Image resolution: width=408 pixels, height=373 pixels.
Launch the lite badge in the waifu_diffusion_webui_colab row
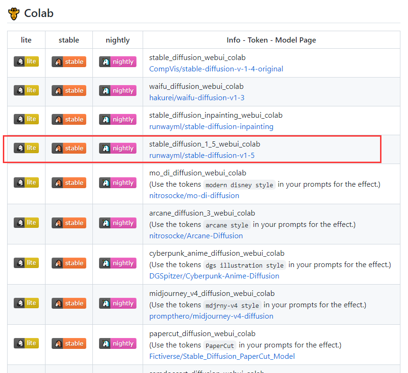26,90
